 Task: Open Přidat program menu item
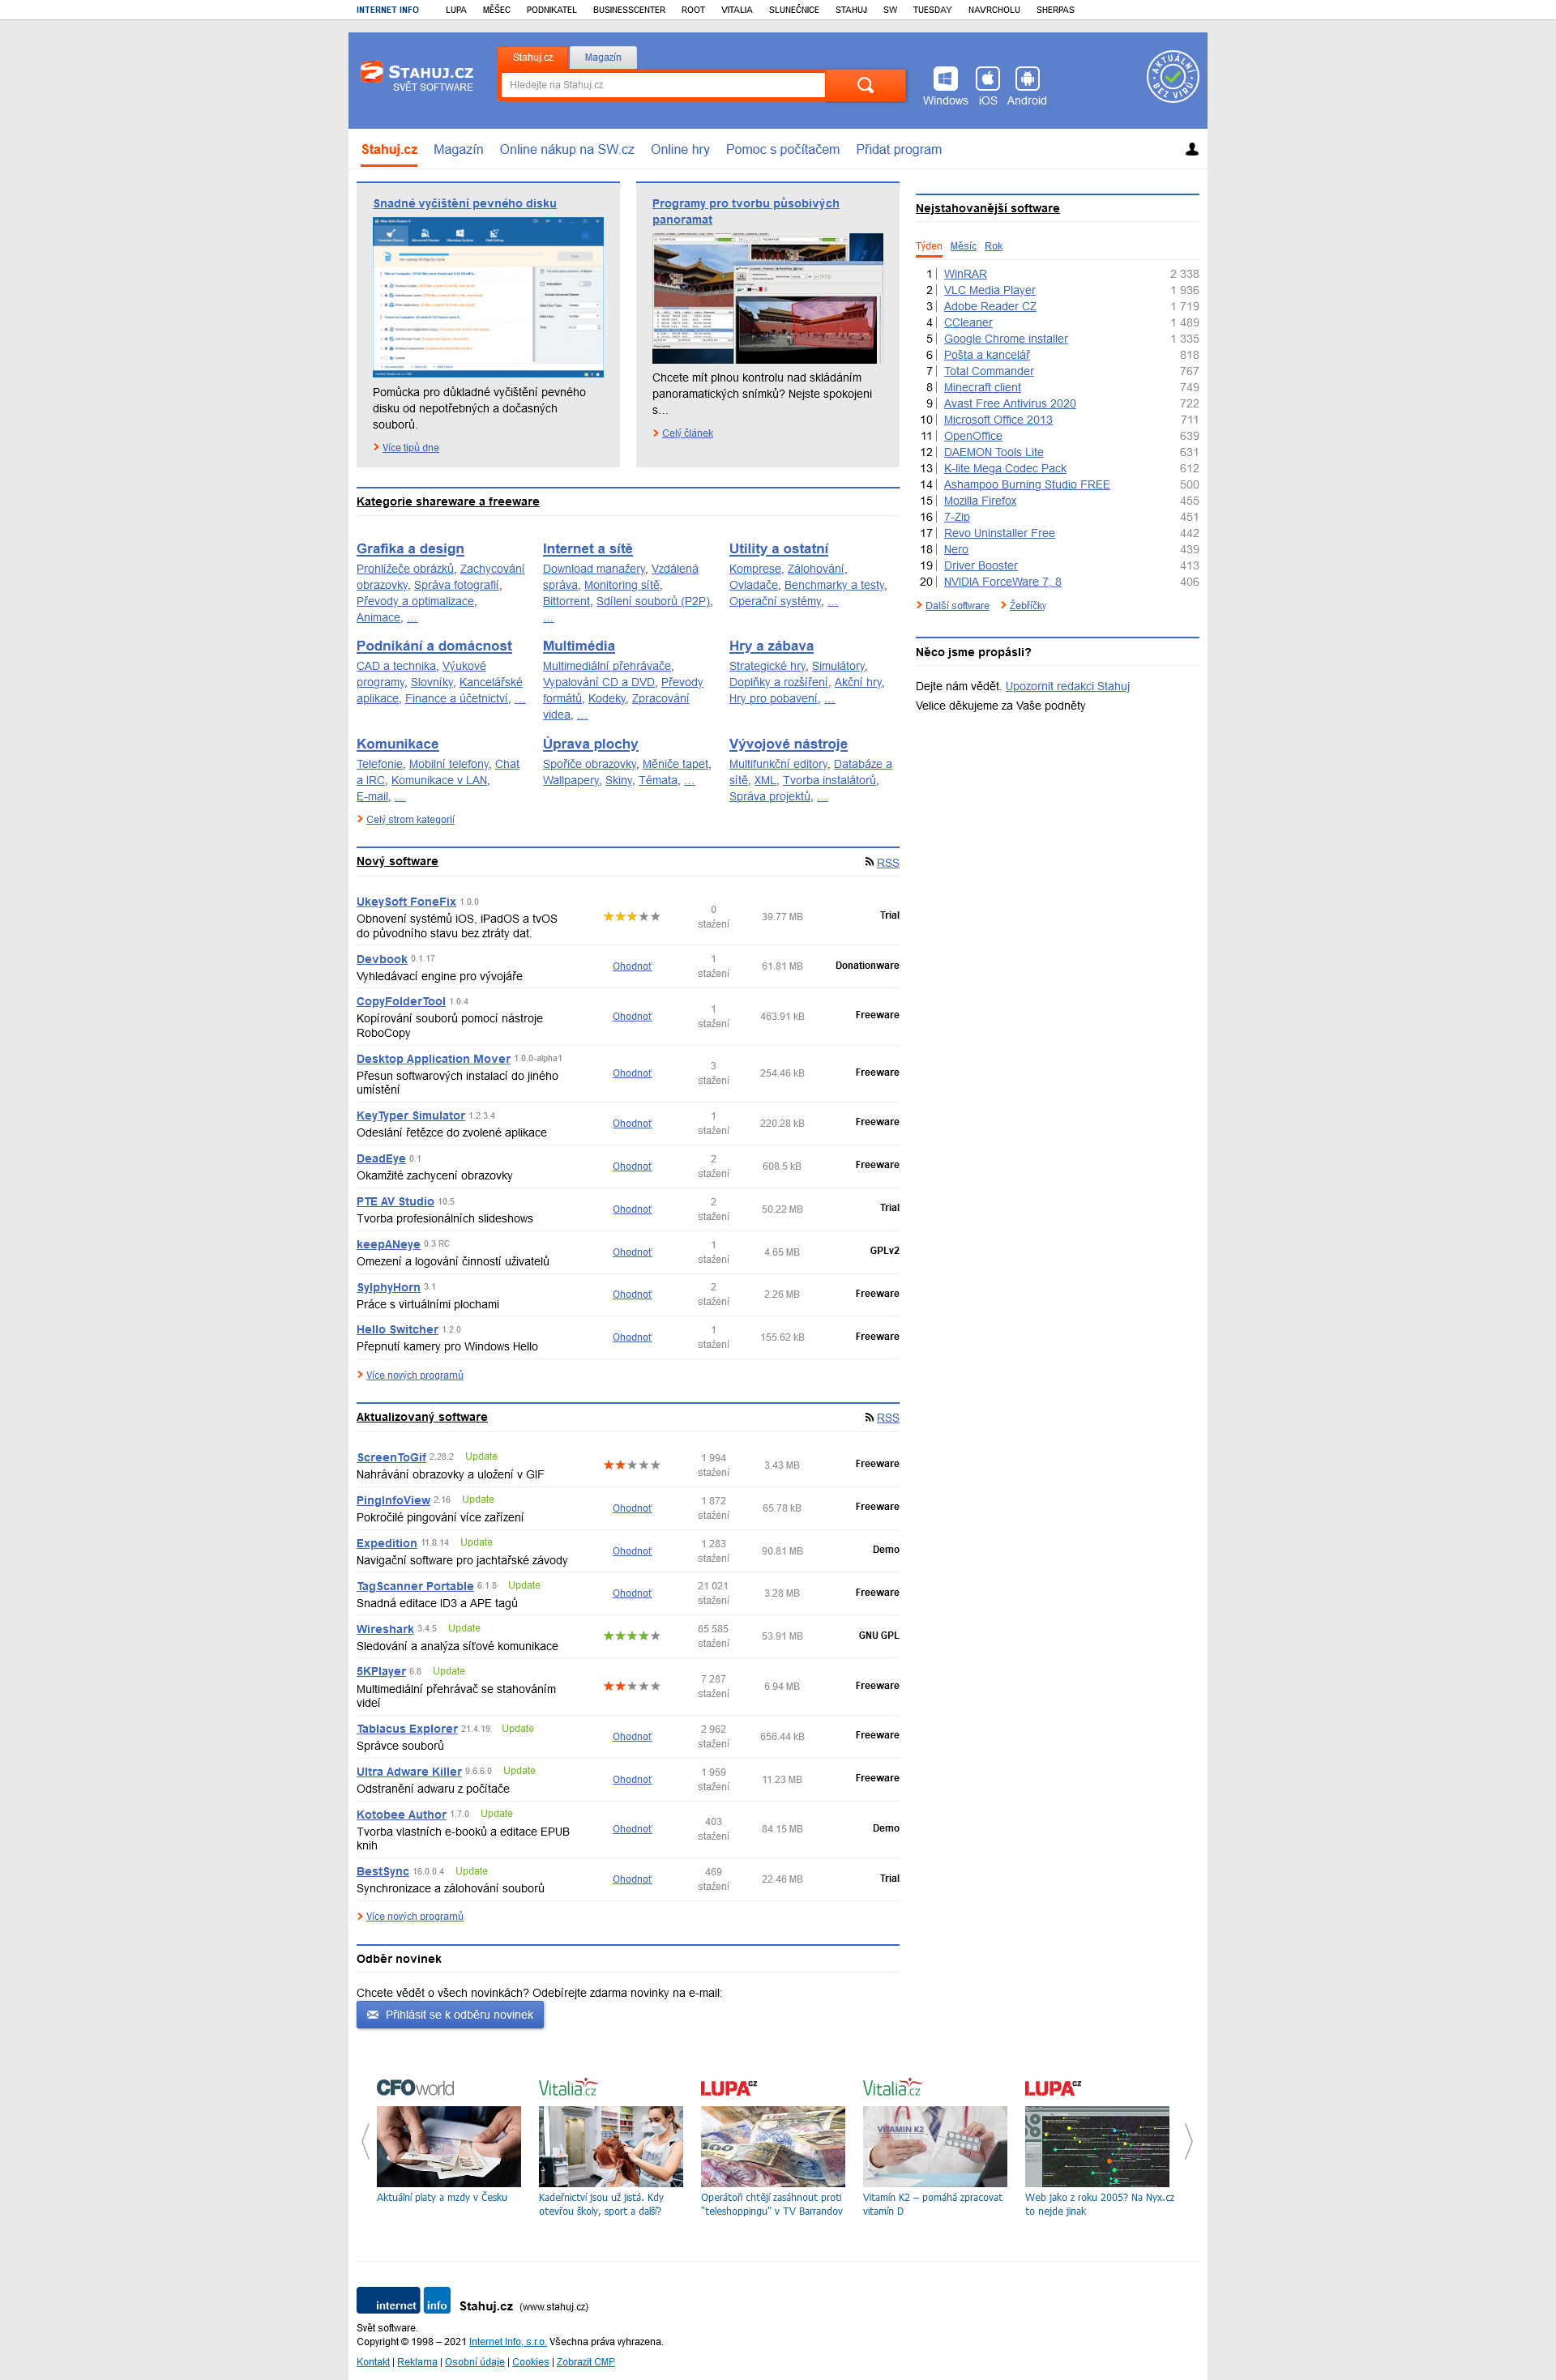tap(899, 149)
